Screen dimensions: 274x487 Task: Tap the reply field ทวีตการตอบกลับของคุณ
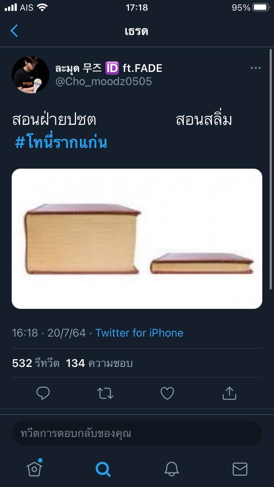[x=137, y=433]
